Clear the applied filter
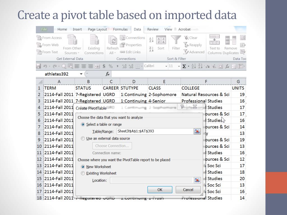This screenshot has width=287, height=215. [191, 38]
